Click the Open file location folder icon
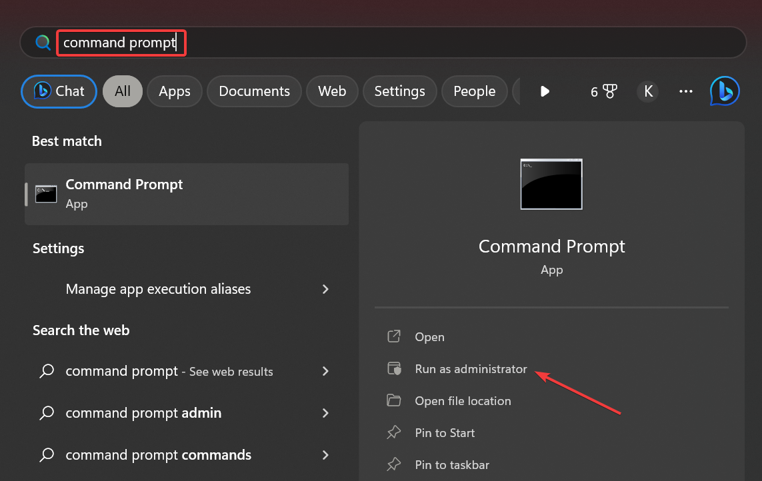This screenshot has width=762, height=481. (395, 400)
